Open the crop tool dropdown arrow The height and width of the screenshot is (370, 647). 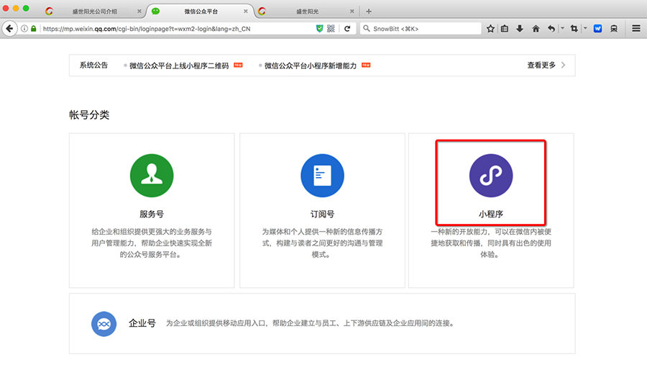click(x=585, y=29)
